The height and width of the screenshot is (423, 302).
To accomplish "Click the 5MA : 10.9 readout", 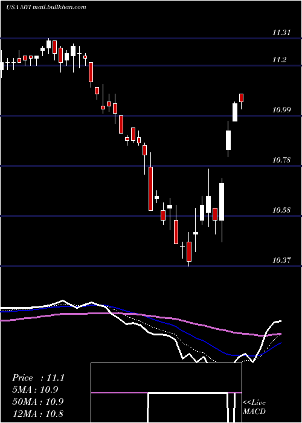I will pyautogui.click(x=35, y=390).
